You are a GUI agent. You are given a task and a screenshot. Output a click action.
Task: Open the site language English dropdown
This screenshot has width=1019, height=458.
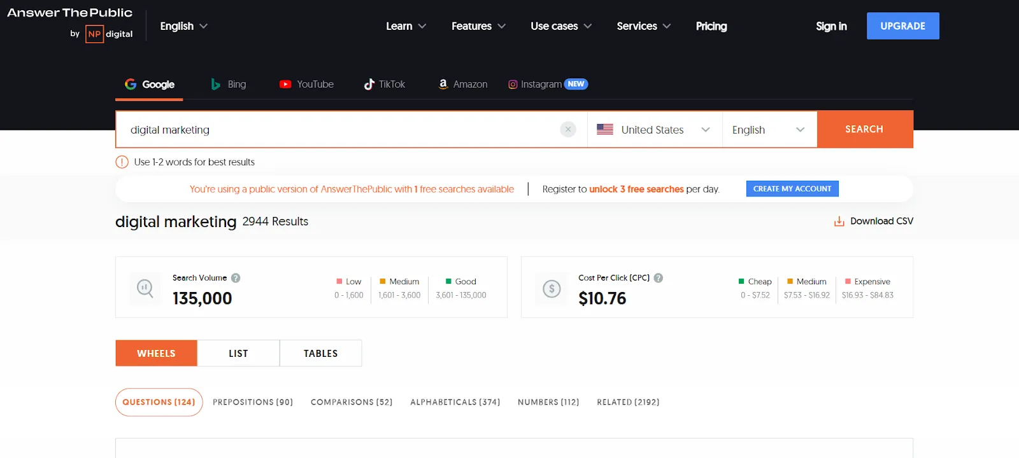(x=183, y=26)
